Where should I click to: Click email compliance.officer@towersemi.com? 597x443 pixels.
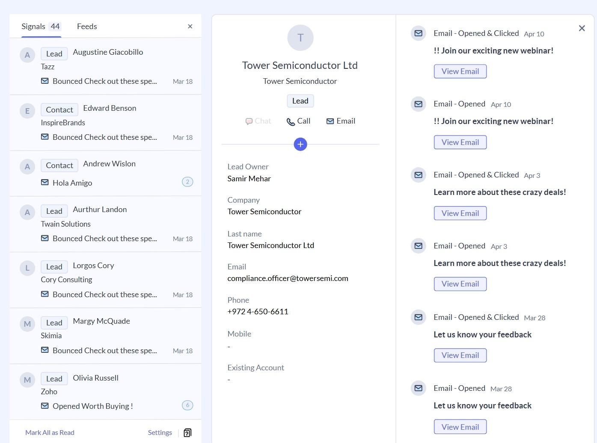click(x=288, y=278)
